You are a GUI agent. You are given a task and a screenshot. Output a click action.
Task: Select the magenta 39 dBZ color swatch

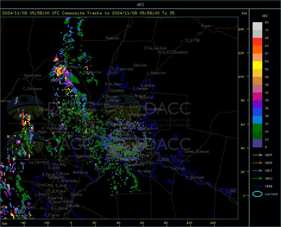257,96
